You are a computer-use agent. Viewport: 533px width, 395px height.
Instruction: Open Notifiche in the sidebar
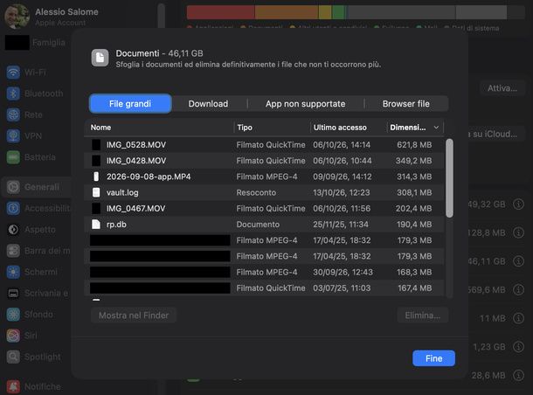[34, 387]
